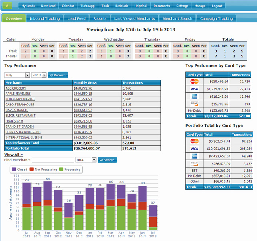Click MasterCard icon in Top Performers card table

[x=195, y=81]
